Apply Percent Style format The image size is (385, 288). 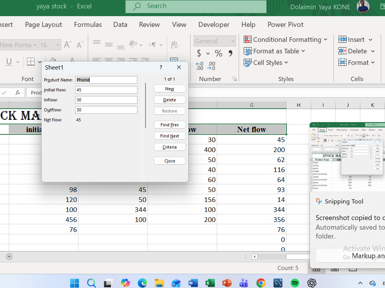pos(219,53)
